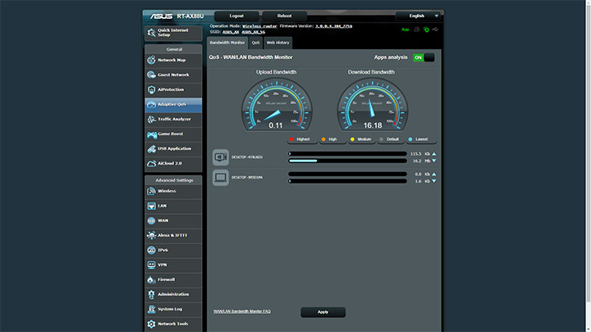
Task: Click the Download Bandwidth gauge
Action: point(373,104)
